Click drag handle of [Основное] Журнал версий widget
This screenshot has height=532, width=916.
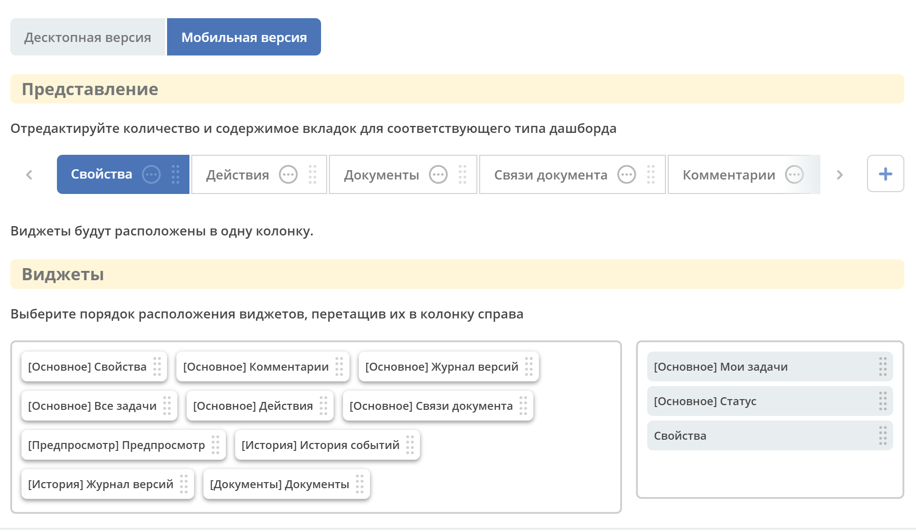(529, 366)
